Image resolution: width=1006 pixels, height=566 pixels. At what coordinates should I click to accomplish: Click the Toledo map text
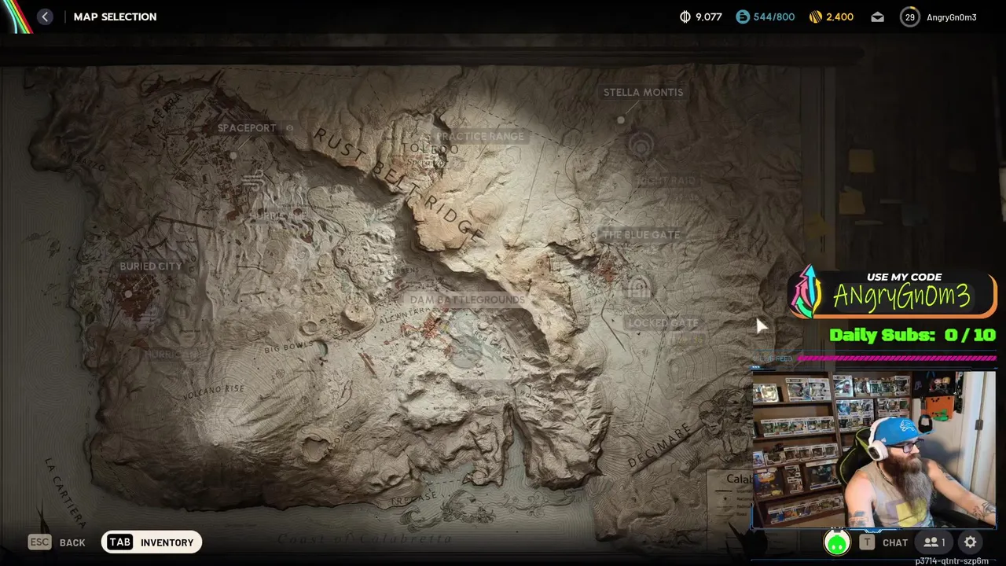430,149
